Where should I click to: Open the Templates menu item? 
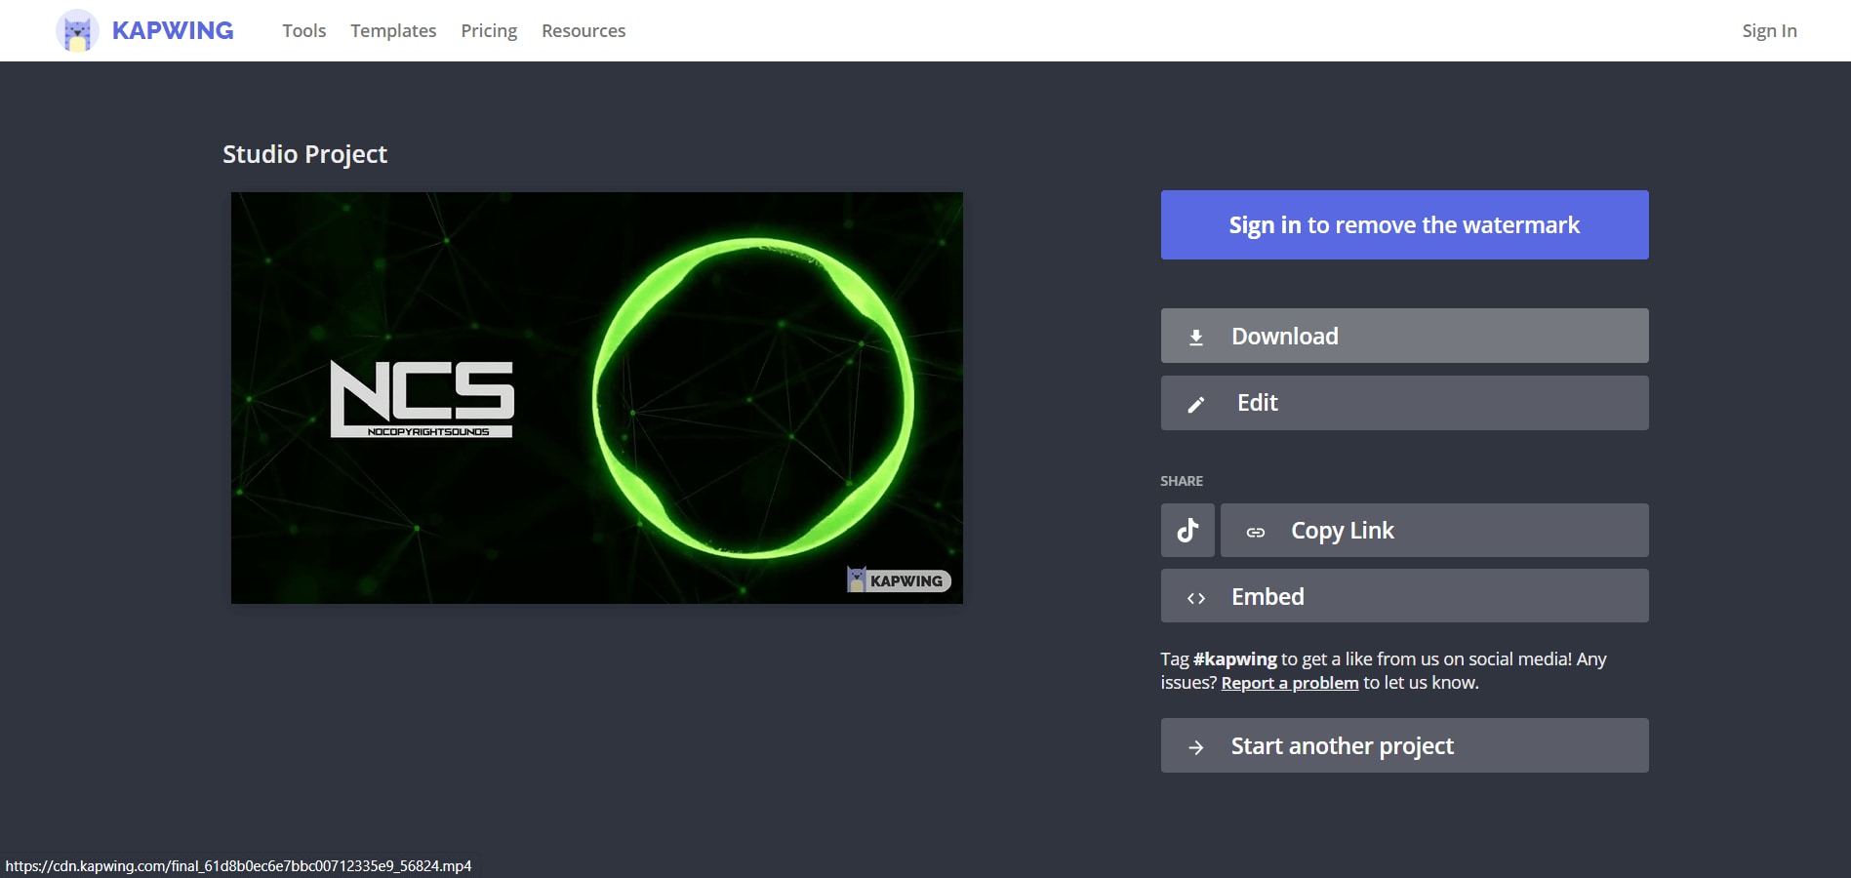click(x=393, y=30)
